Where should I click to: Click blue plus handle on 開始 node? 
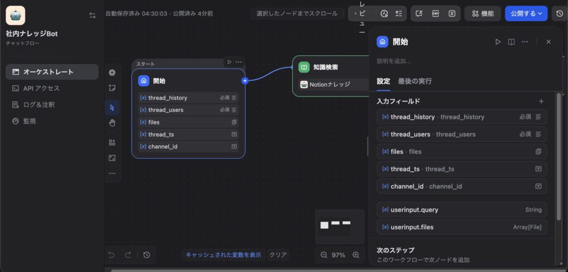(x=245, y=81)
